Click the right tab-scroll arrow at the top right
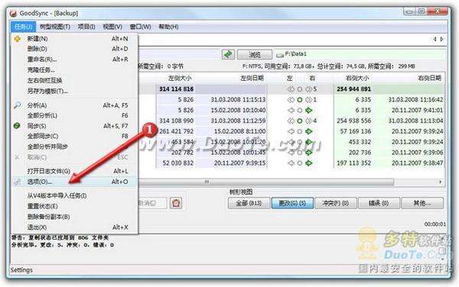The width and height of the screenshot is (459, 287). pyautogui.click(x=441, y=39)
